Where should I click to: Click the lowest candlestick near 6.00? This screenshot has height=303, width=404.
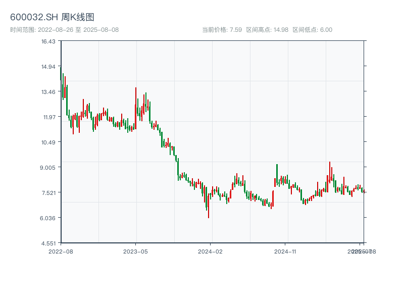(x=209, y=207)
